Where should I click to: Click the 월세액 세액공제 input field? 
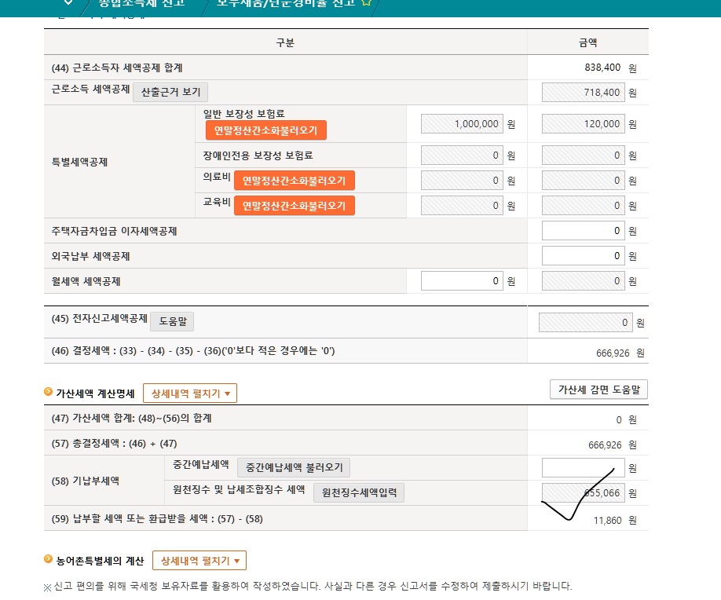coord(462,281)
